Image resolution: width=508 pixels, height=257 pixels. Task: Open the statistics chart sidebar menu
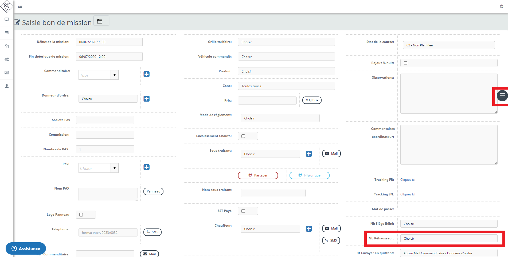(7, 73)
